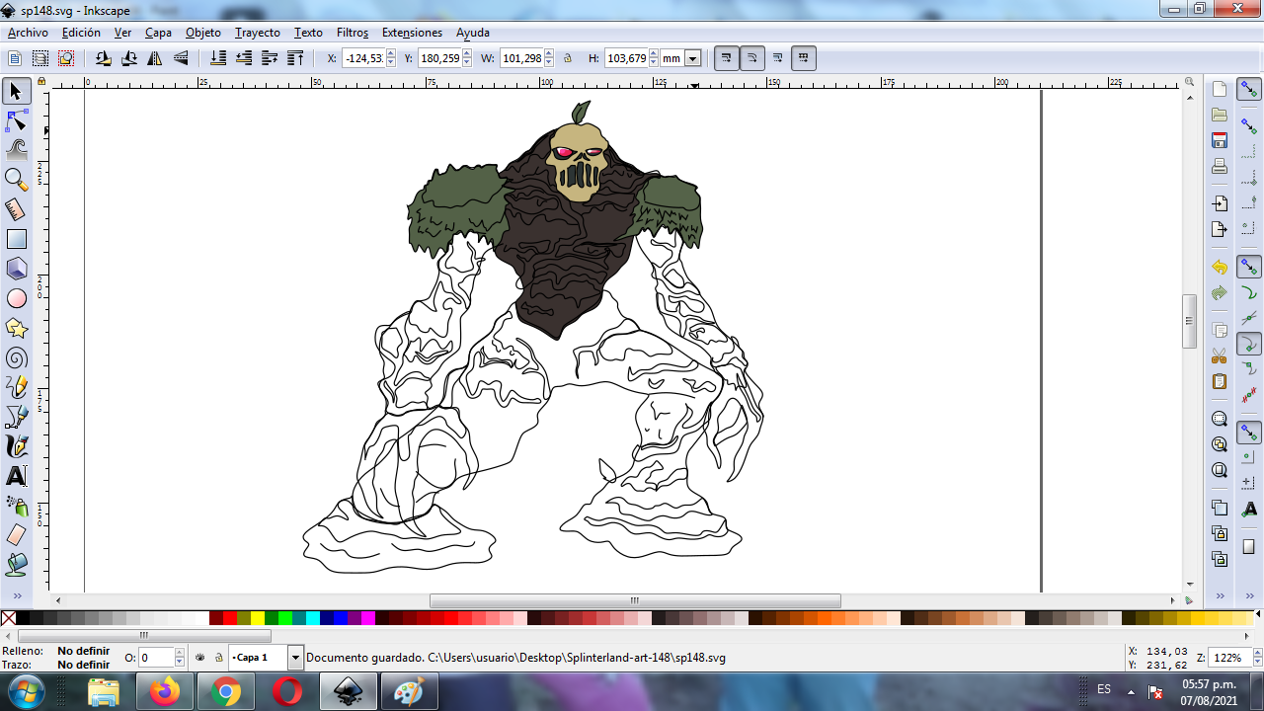Toggle width/height ratio lock
This screenshot has height=711, width=1264.
pyautogui.click(x=568, y=58)
